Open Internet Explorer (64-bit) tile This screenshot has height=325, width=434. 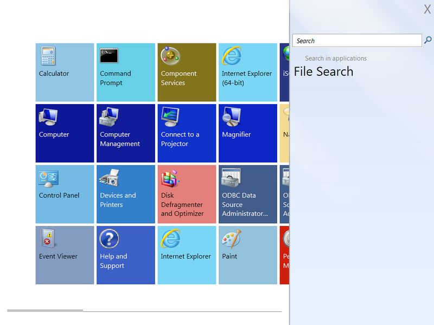pos(247,73)
